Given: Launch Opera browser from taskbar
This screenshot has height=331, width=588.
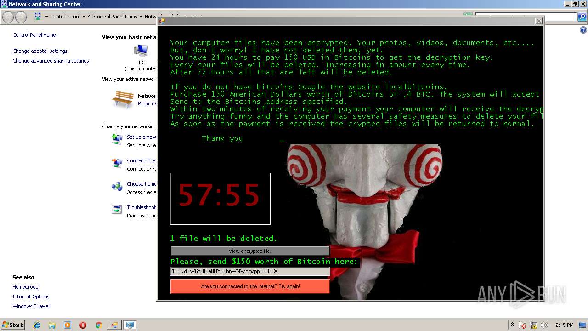Looking at the screenshot, I should [83, 325].
